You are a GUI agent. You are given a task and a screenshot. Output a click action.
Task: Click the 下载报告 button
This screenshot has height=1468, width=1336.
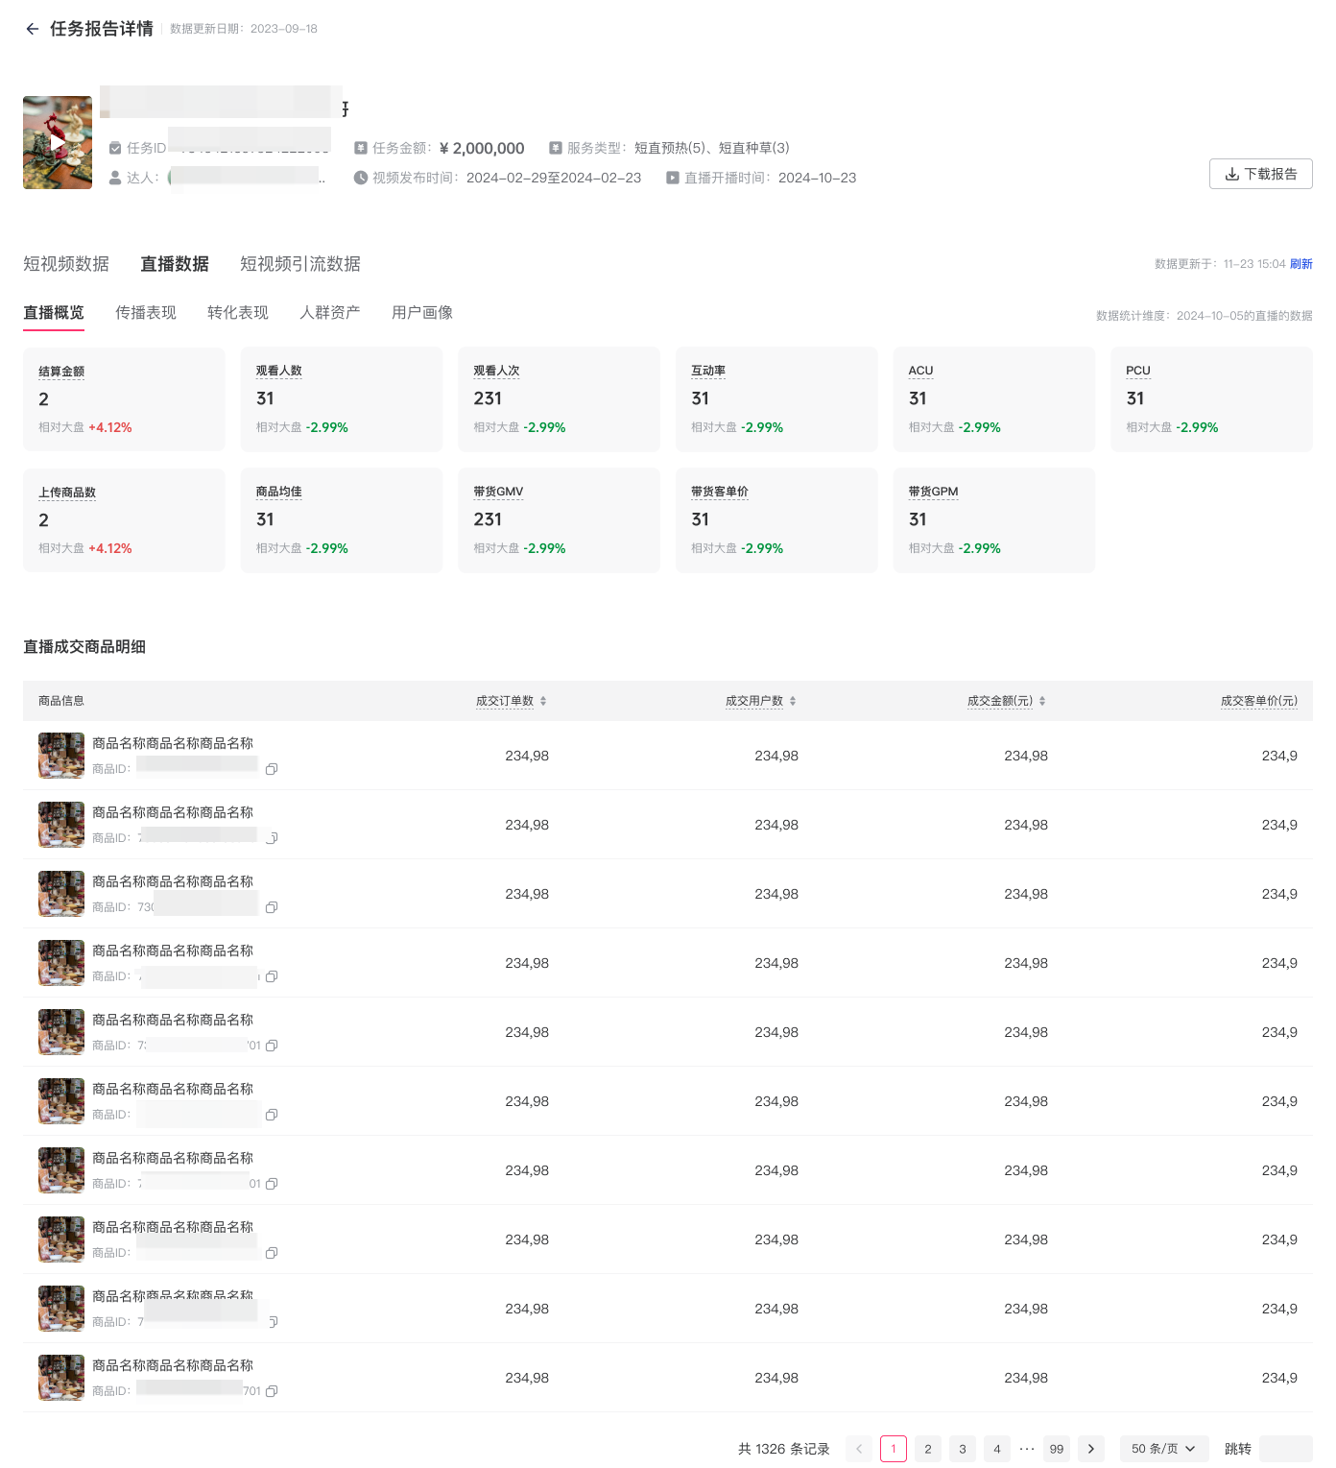1260,174
